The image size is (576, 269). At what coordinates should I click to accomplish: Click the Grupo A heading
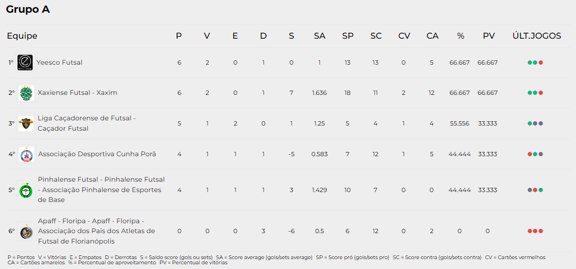click(x=28, y=9)
